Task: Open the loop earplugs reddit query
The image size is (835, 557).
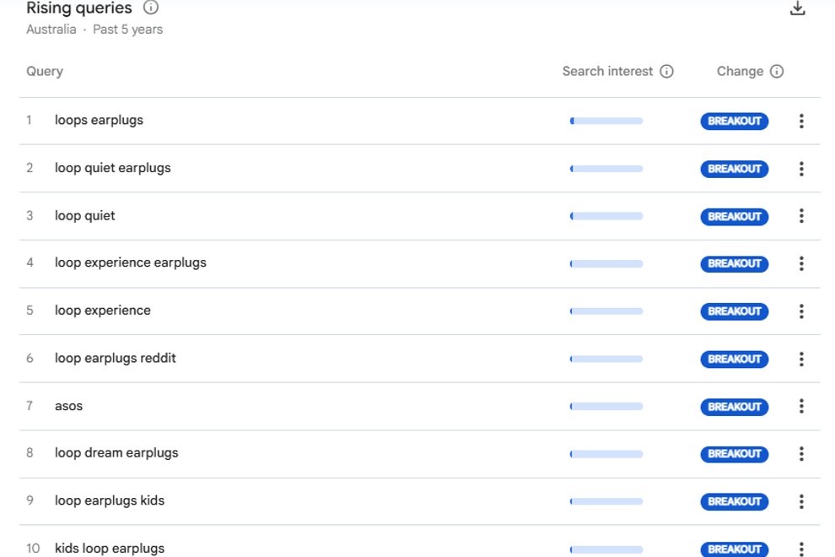Action: (115, 358)
